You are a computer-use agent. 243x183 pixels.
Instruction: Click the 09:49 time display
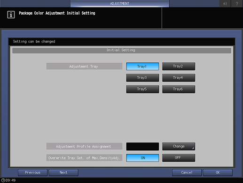pyautogui.click(x=10, y=180)
